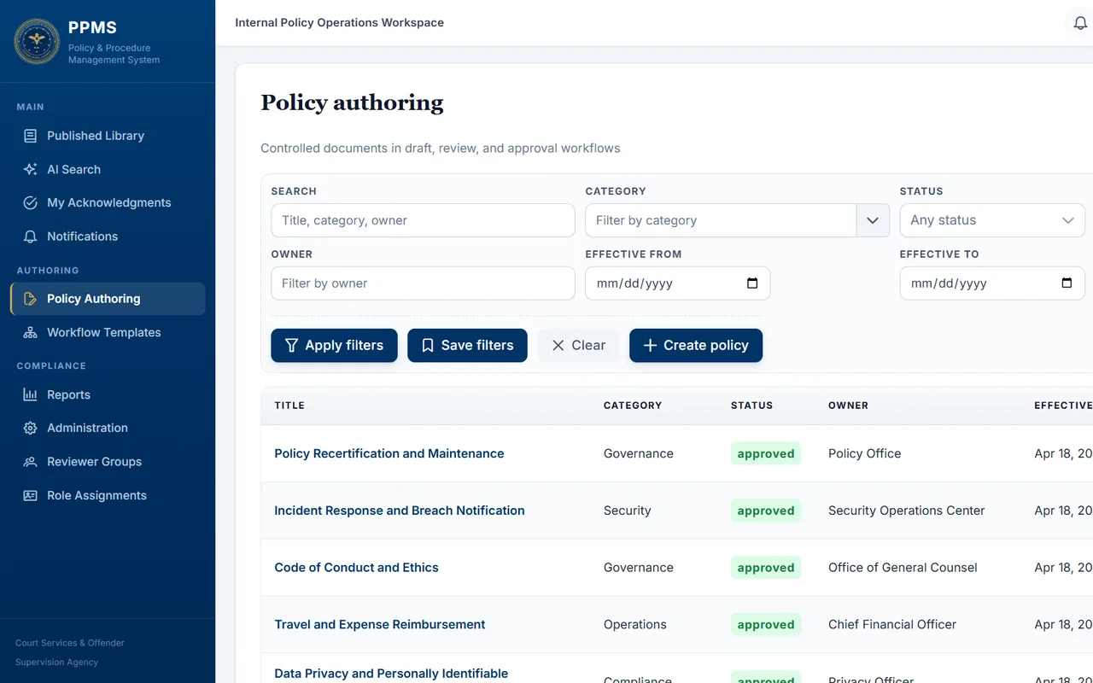
Task: Click Save filters button
Action: tap(467, 345)
